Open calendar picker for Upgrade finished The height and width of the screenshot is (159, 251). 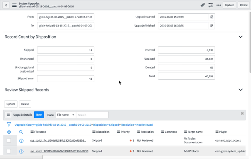coord(212,26)
